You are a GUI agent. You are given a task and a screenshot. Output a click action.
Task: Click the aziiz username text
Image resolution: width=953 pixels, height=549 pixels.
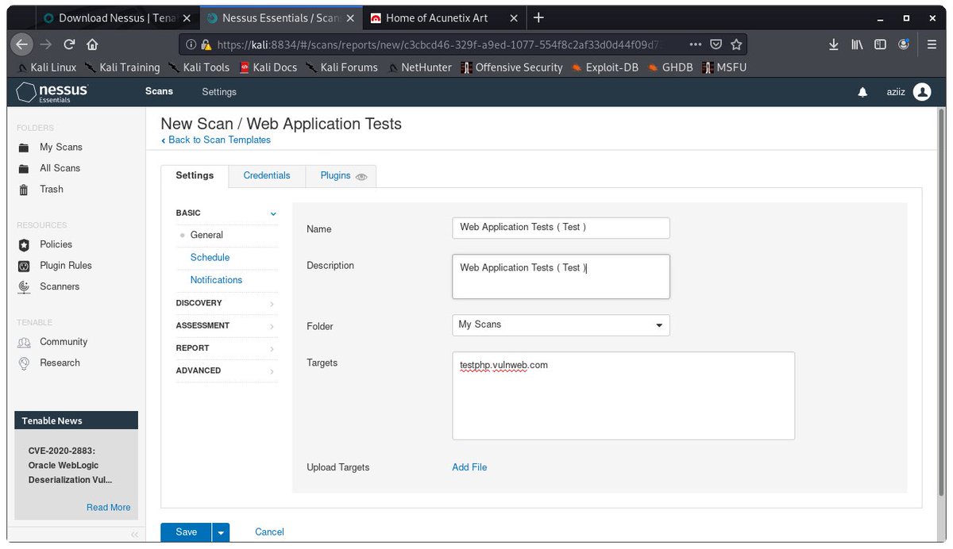tap(896, 93)
